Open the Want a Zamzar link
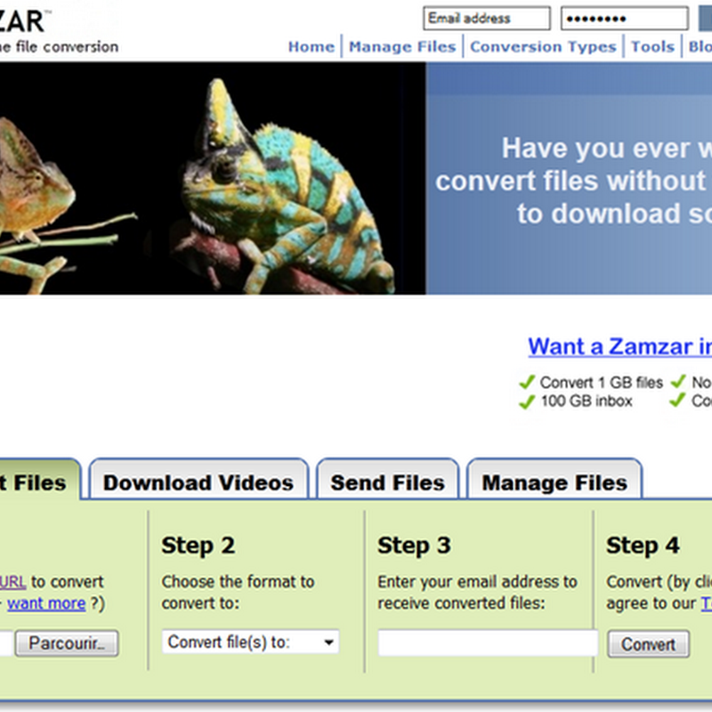This screenshot has height=712, width=712. point(619,346)
